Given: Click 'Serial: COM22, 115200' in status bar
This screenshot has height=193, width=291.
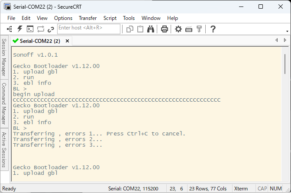Looking at the screenshot, I should 133,189.
